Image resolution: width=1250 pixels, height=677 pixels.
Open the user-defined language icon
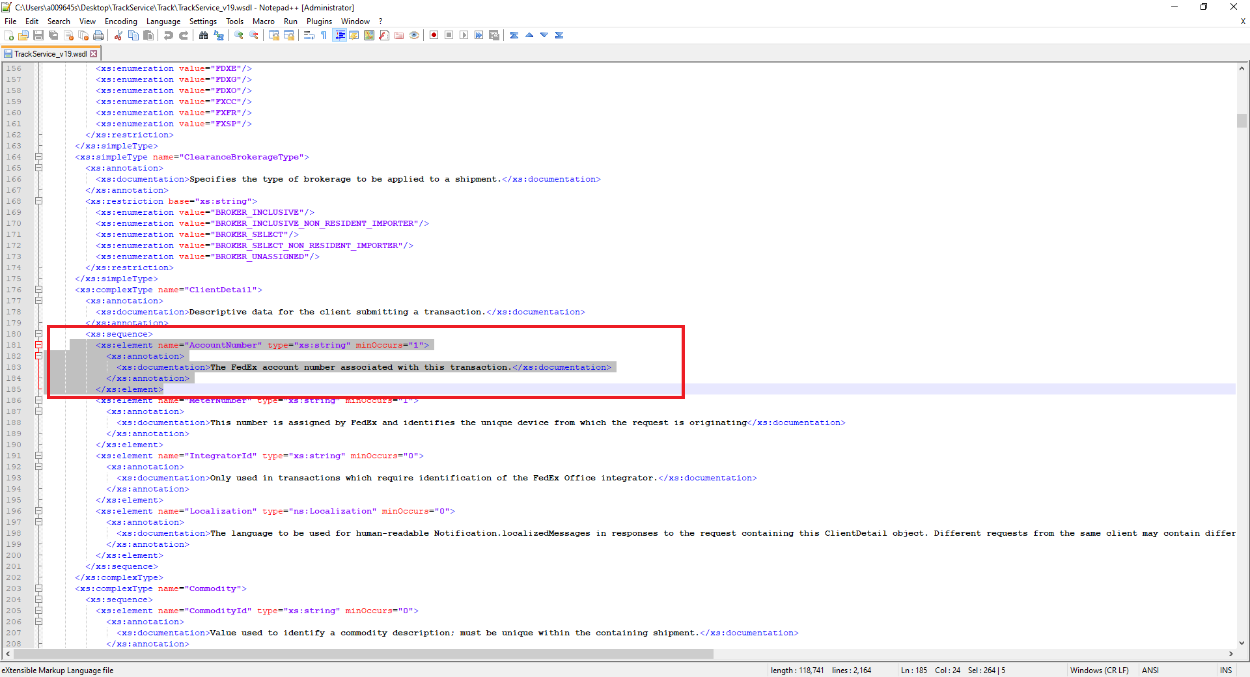click(x=354, y=35)
